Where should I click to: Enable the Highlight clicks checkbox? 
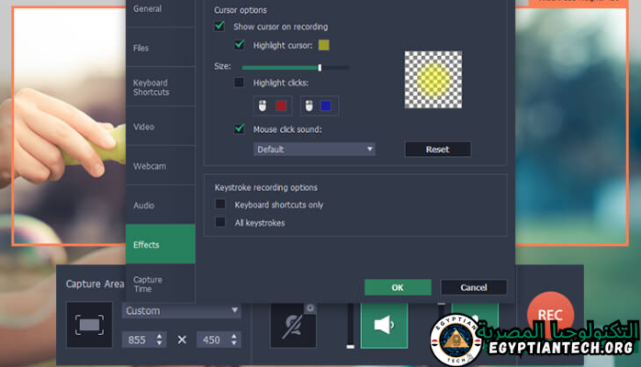pos(239,83)
